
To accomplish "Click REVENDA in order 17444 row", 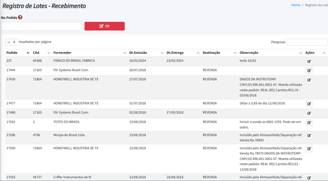I will (x=209, y=70).
